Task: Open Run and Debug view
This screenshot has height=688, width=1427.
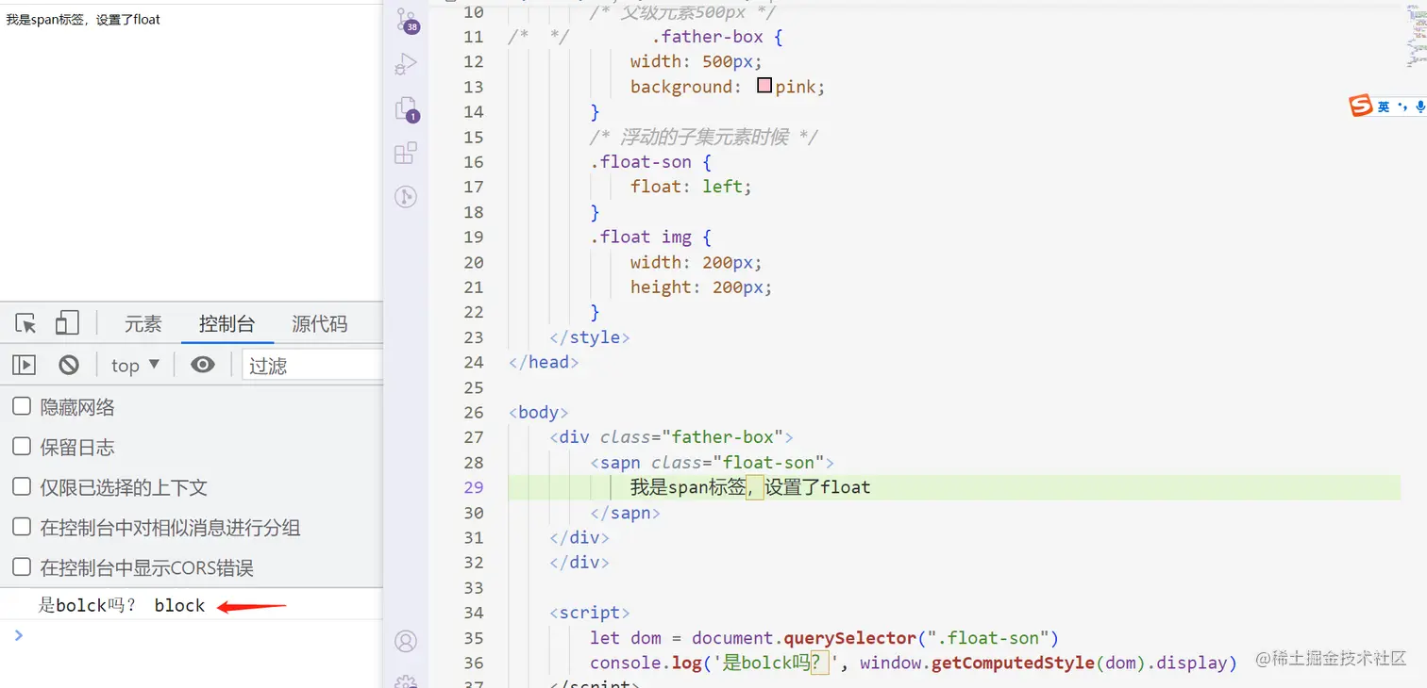Action: pyautogui.click(x=406, y=64)
